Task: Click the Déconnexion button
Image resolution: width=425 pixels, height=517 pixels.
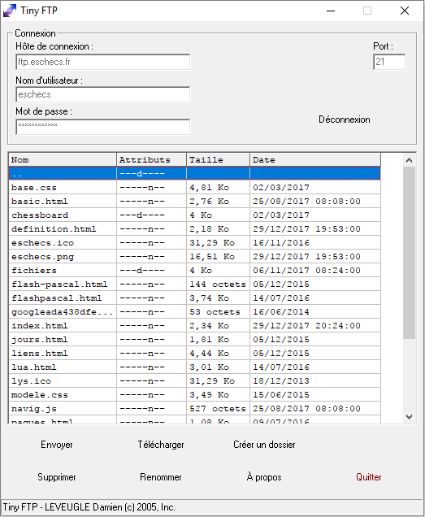Action: 345,119
